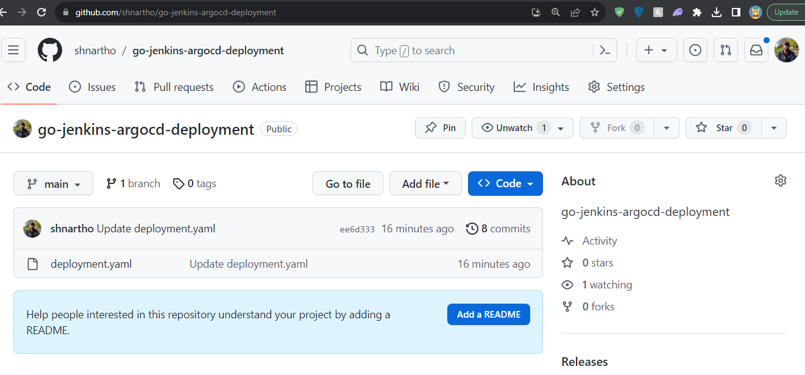The image size is (805, 375).
Task: Switch to the Issues tab
Action: 92,87
